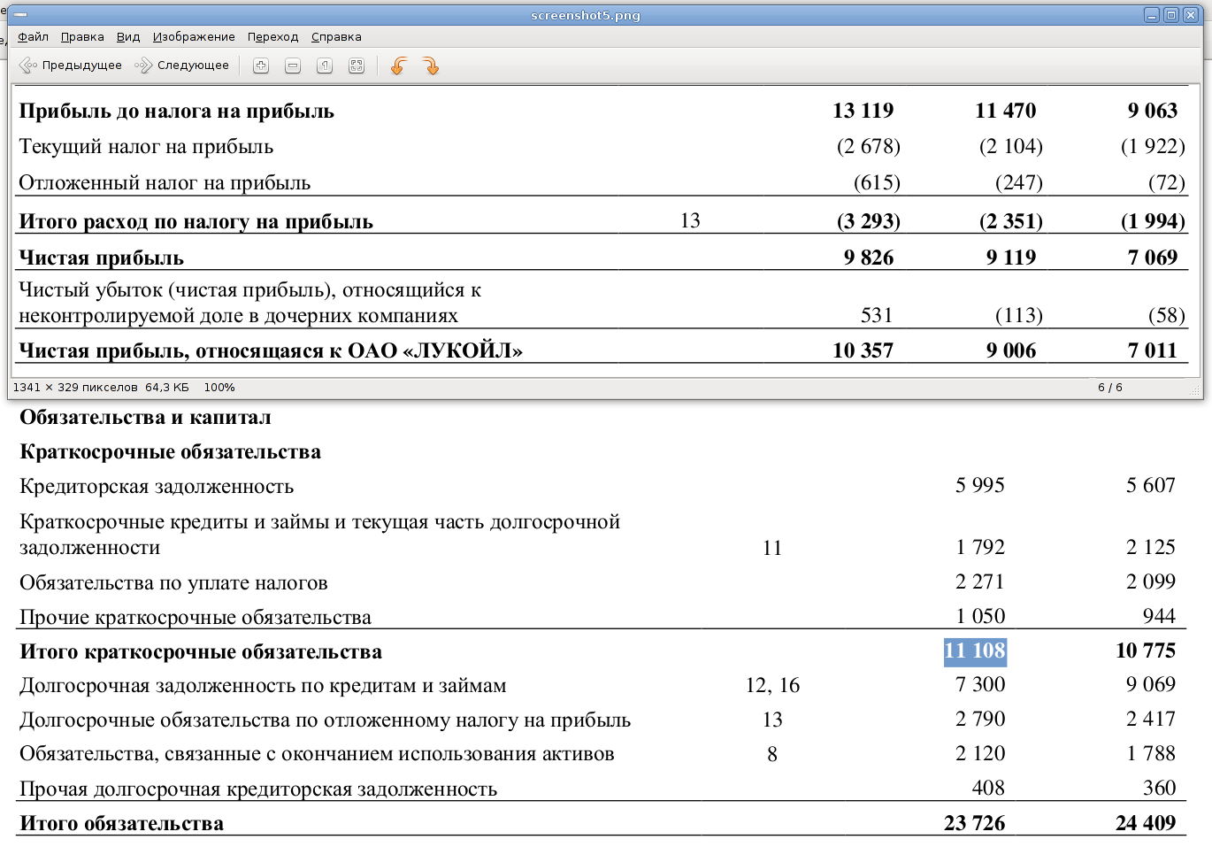Click 'Долгосрочные обязательства по отложенному налогу' row

325,720
